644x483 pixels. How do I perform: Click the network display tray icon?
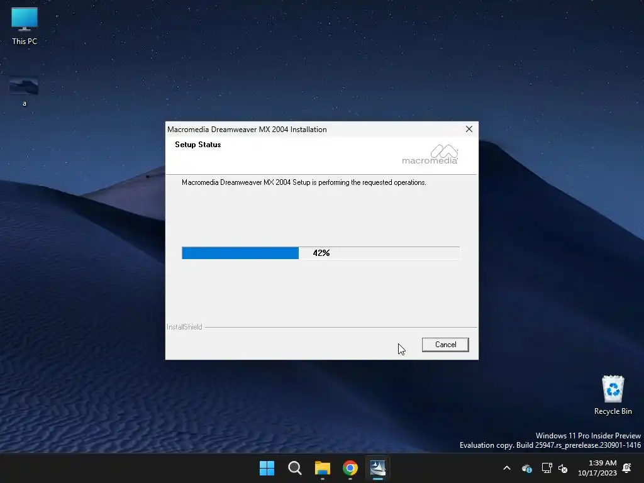[547, 468]
